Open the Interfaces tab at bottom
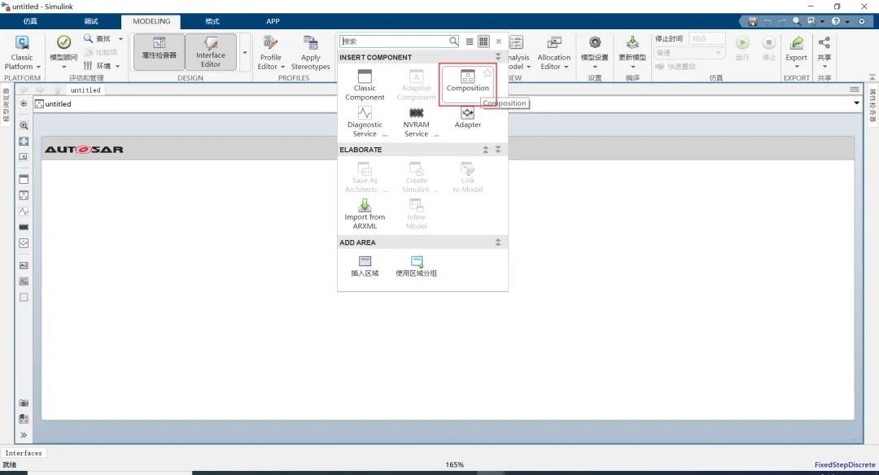 coord(24,453)
